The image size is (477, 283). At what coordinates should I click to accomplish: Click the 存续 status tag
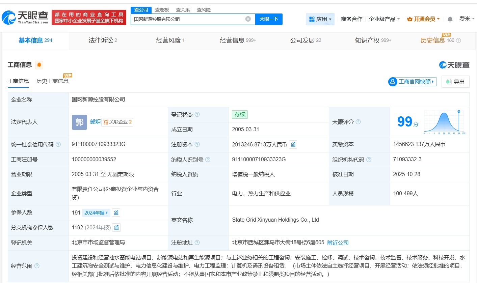pos(240,115)
